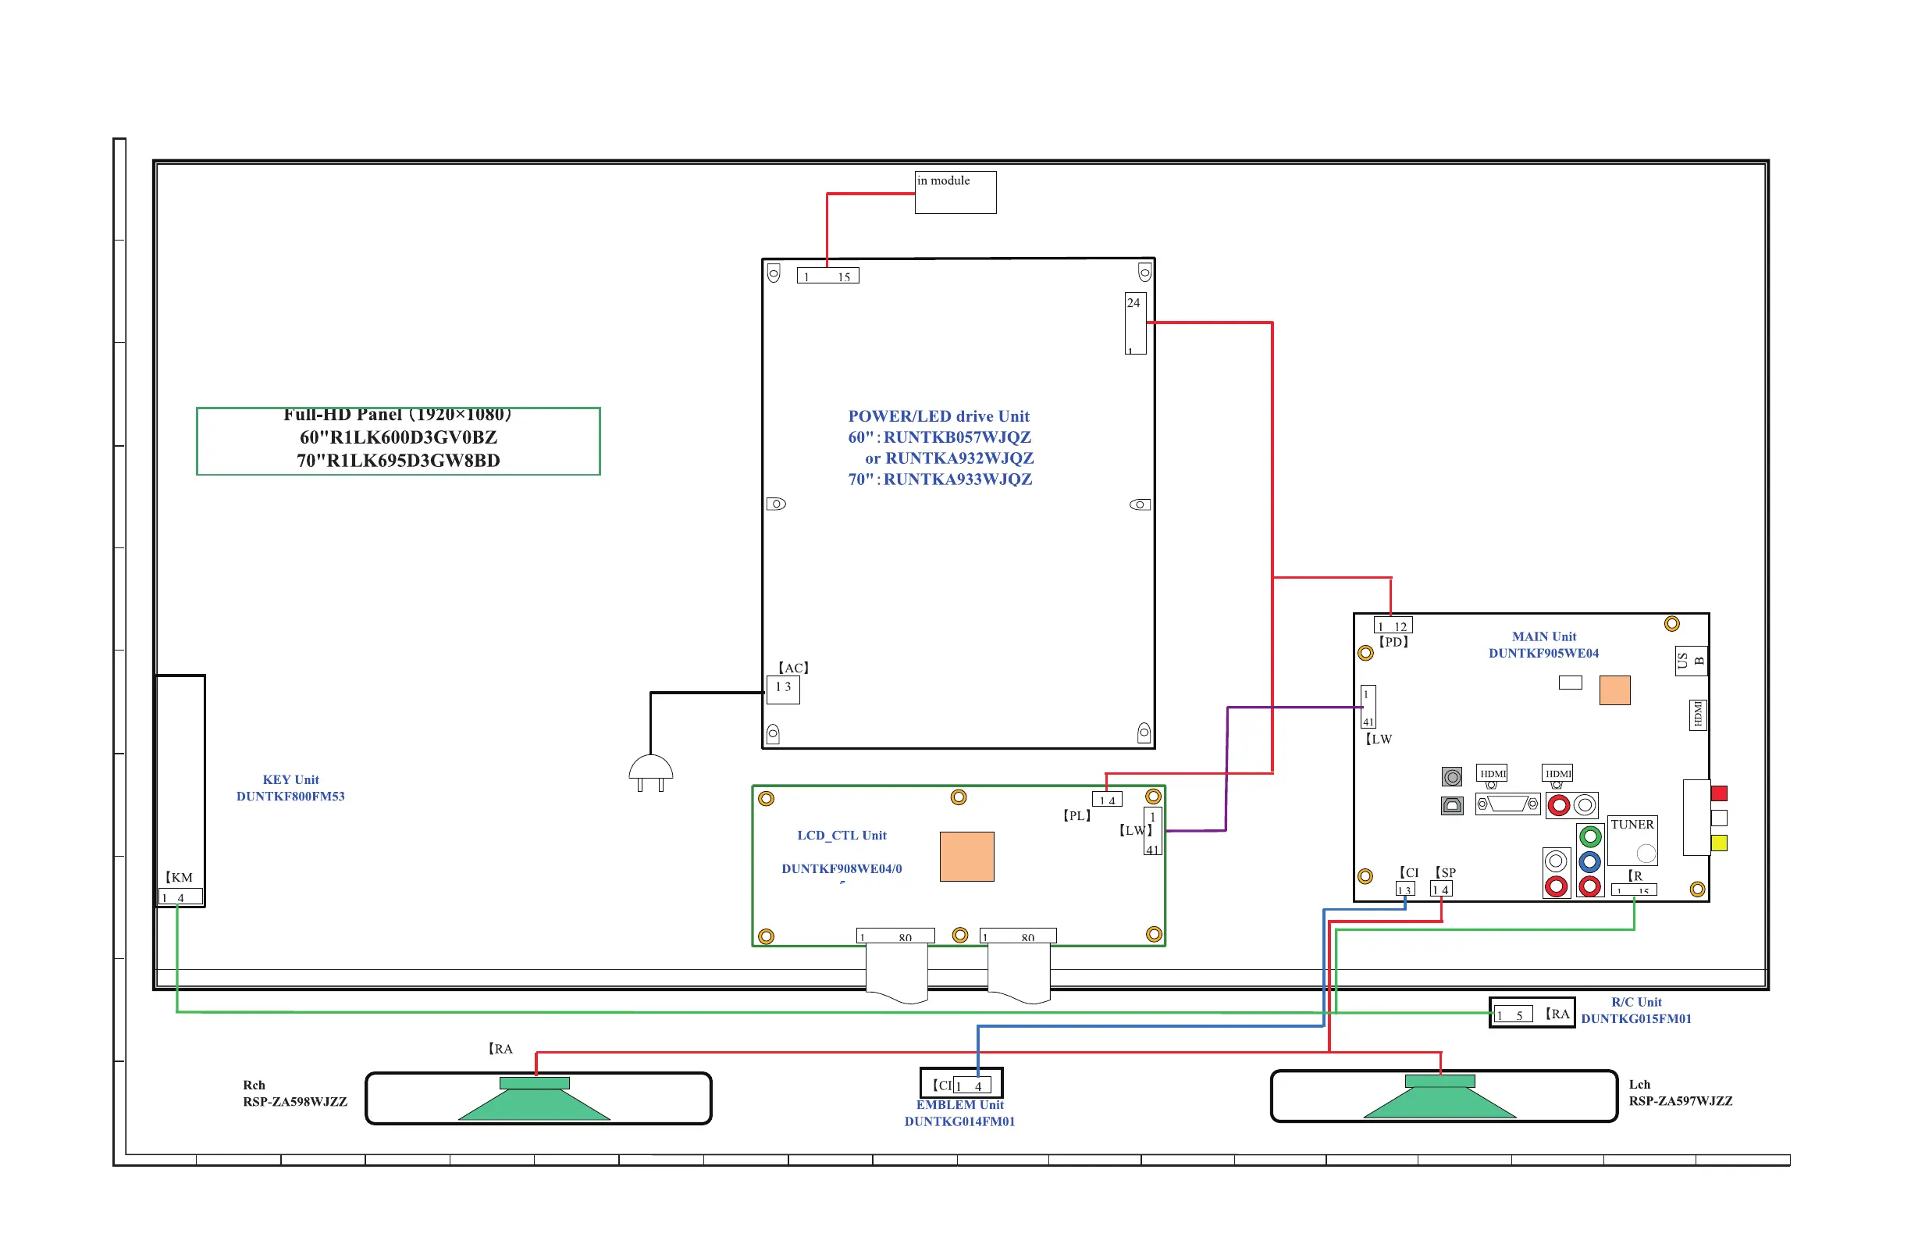Click the R/C Unit DUNTKG015FM01 label

(x=1635, y=1011)
